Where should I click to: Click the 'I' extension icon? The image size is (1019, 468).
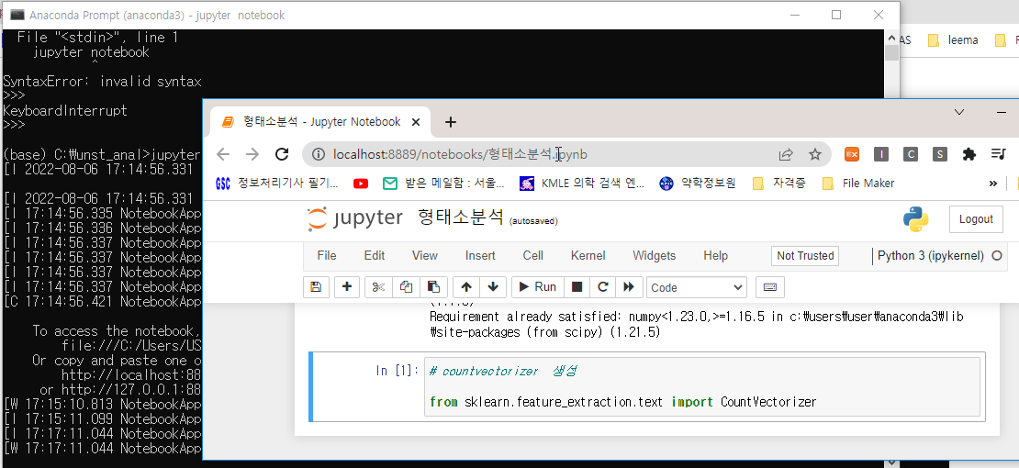[881, 154]
